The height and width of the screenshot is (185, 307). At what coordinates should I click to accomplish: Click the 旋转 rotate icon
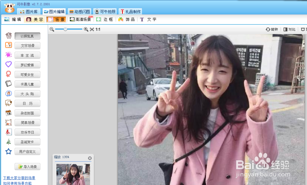tap(271, 29)
